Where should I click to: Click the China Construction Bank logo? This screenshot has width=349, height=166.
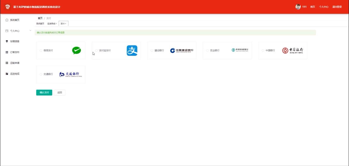pos(182,51)
